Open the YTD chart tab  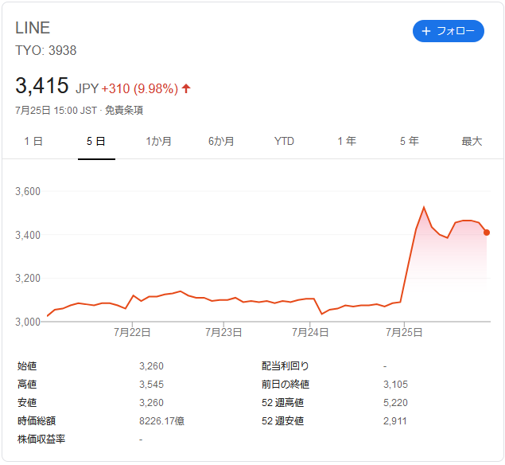[284, 141]
